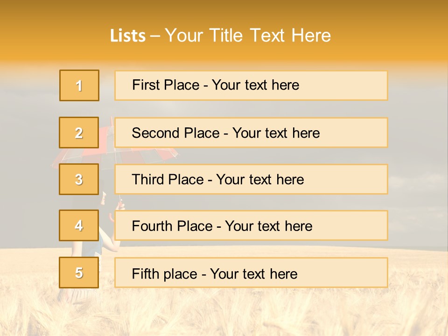The height and width of the screenshot is (336, 448).
Task: Click "Your Title Text Here" in the title
Action: coord(248,36)
